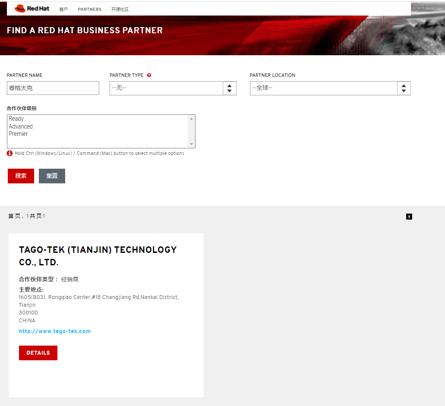Click the Tianjin city text

tap(27, 305)
